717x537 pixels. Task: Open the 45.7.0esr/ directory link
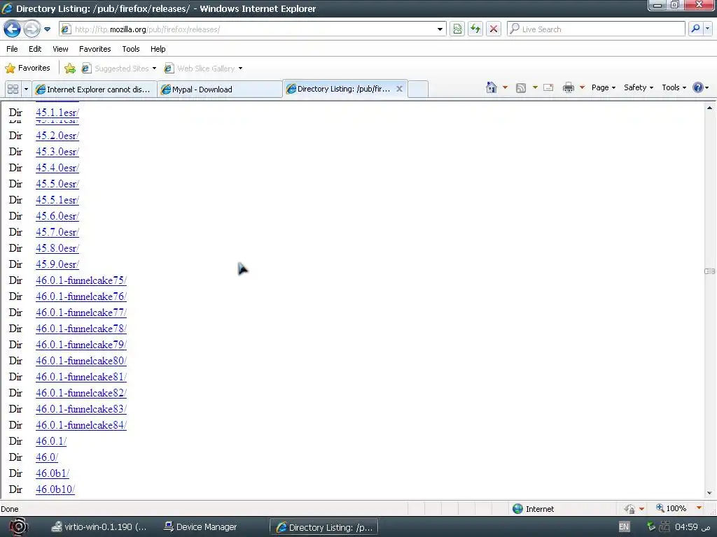pyautogui.click(x=57, y=232)
